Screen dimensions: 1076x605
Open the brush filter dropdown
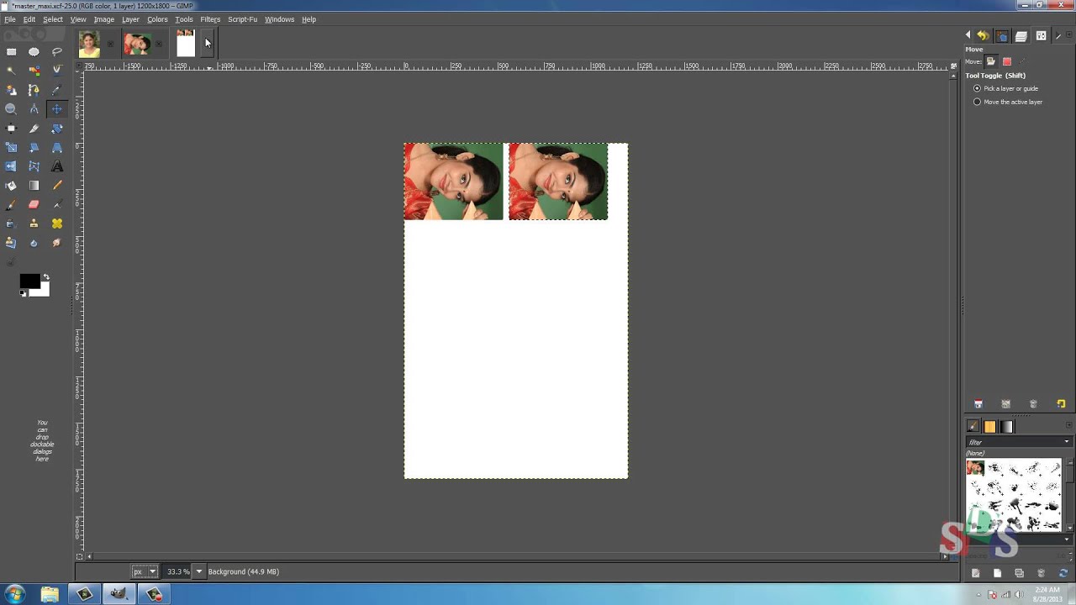[x=1067, y=442]
